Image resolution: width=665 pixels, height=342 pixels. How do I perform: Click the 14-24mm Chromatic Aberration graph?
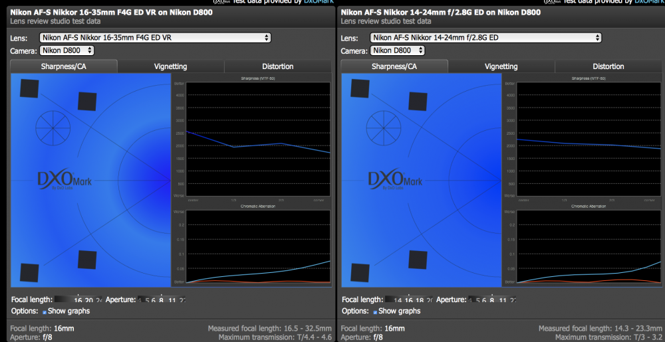589,246
